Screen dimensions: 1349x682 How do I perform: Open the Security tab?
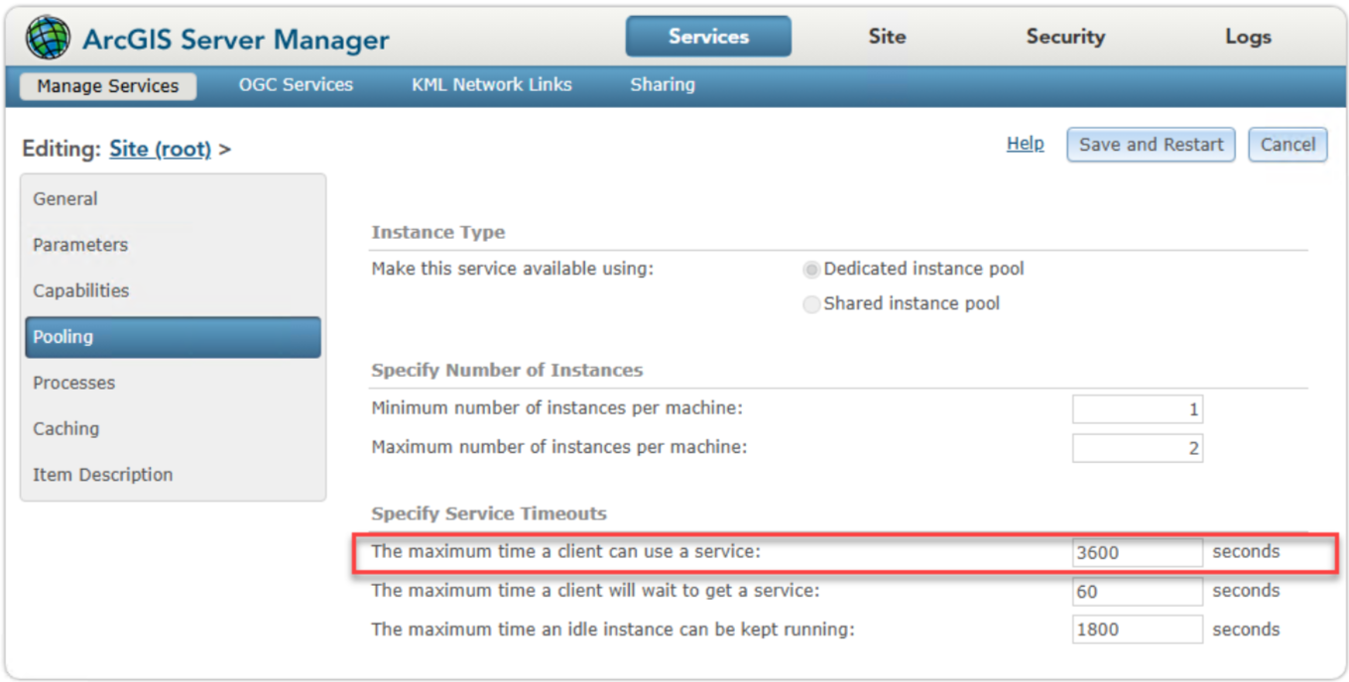tap(1065, 37)
